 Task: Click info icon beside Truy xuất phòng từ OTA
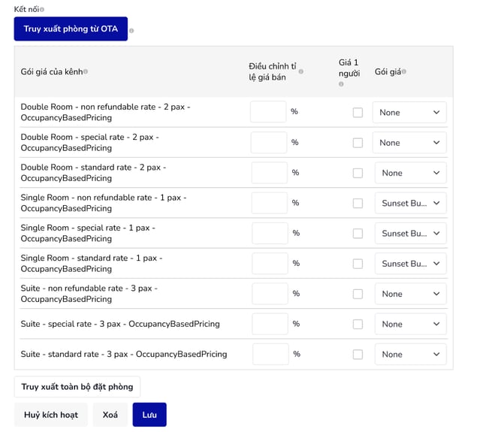coord(131,31)
